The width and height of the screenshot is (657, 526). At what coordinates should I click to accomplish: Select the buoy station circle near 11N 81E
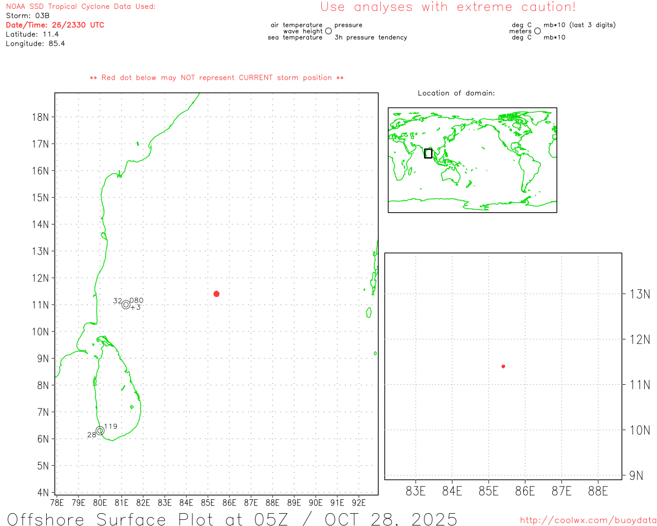126,305
